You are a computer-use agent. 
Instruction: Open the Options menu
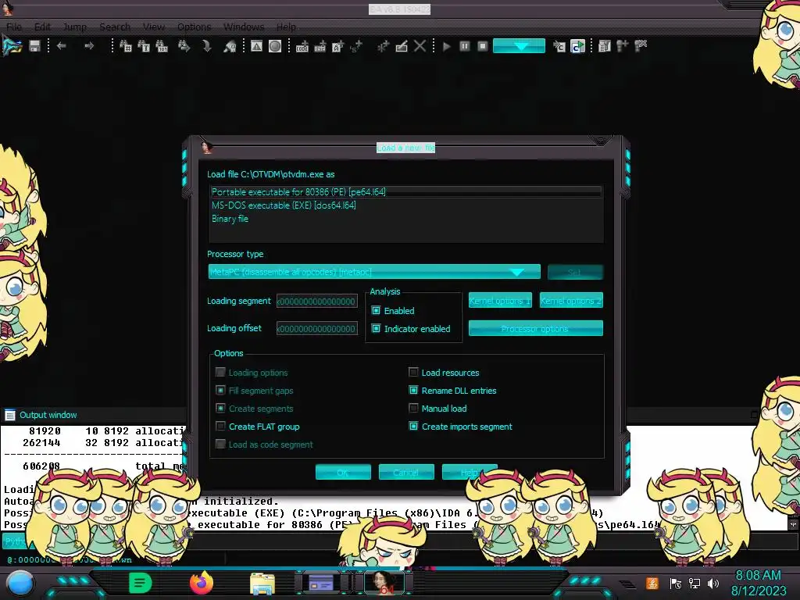coord(194,27)
